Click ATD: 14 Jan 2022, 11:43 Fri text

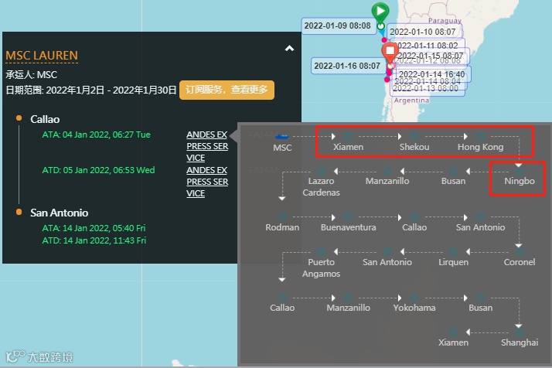(94, 240)
